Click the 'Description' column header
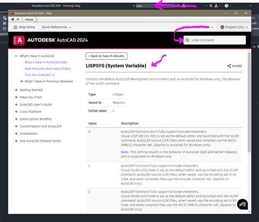The image size is (259, 222). click(x=129, y=124)
